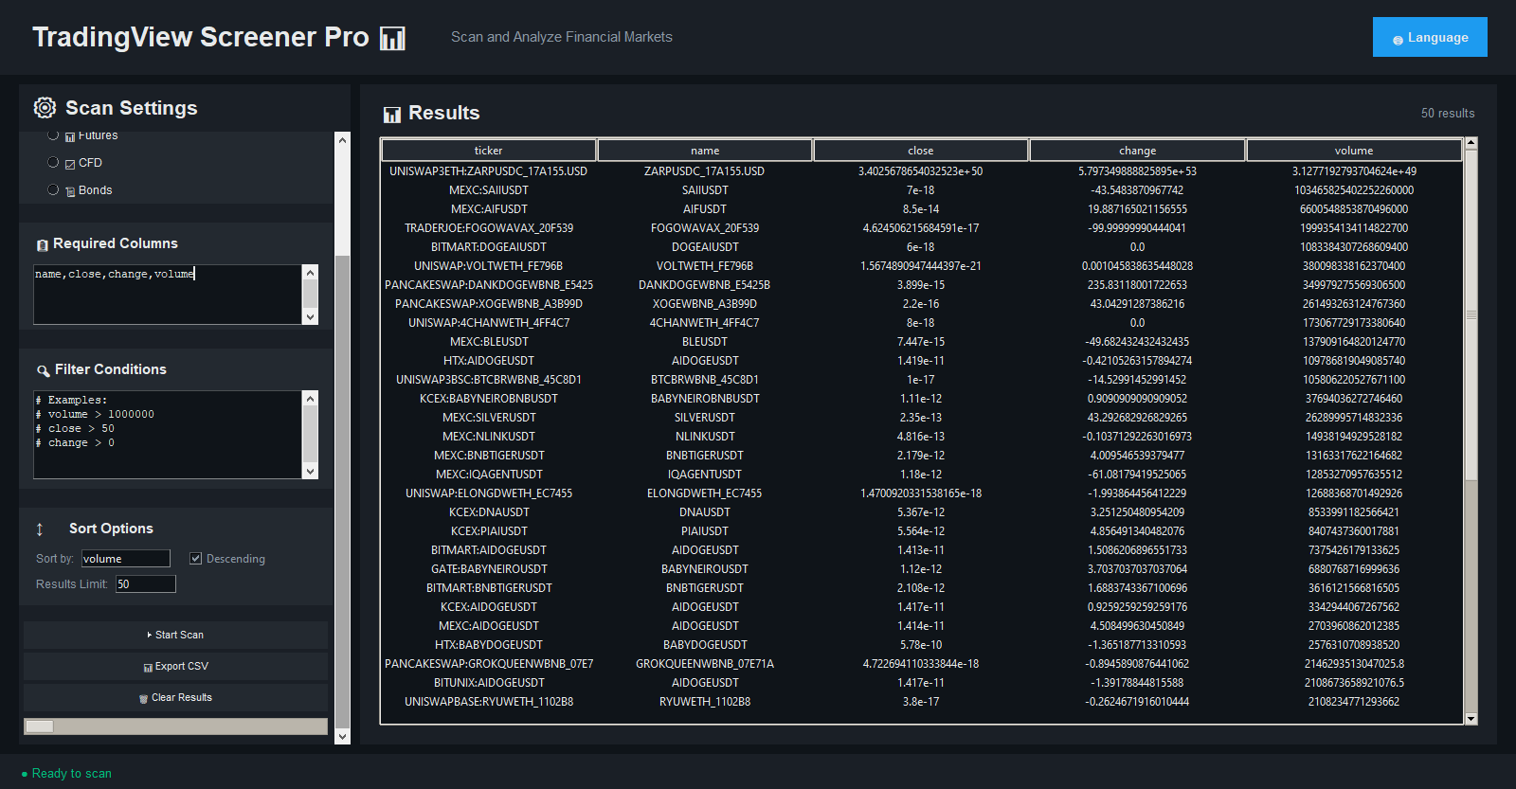Click the Sort Options up-down arrow icon
Image resolution: width=1516 pixels, height=789 pixels.
[x=40, y=529]
